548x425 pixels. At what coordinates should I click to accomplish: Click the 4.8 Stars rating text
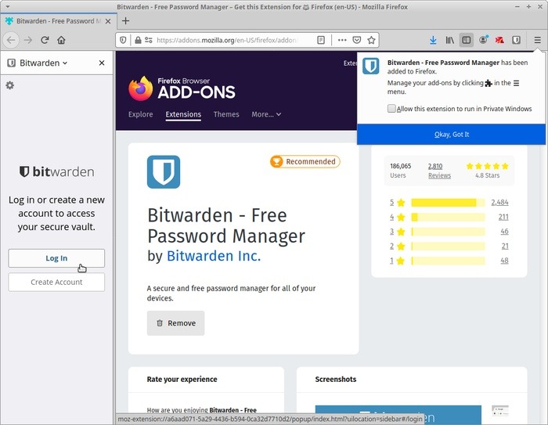487,175
